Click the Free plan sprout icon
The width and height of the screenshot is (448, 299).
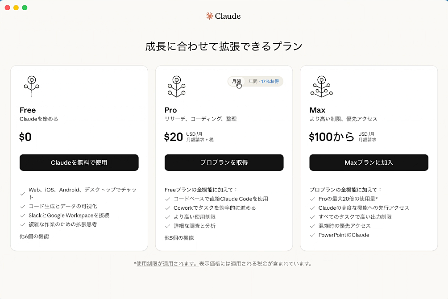point(31,86)
